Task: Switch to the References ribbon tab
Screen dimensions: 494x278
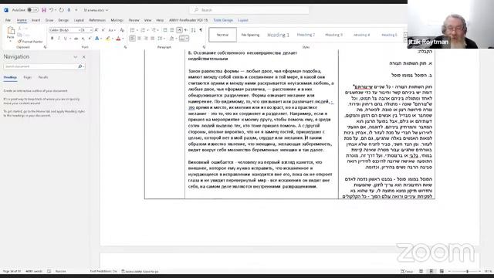Action: [x=97, y=20]
